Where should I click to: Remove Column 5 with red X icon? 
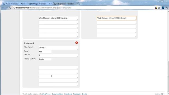[x=77, y=43]
